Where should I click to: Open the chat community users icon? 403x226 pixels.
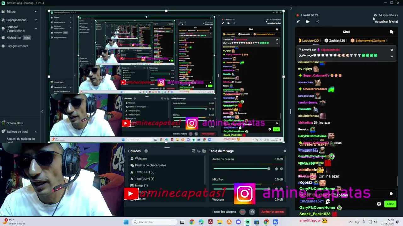[391, 32]
